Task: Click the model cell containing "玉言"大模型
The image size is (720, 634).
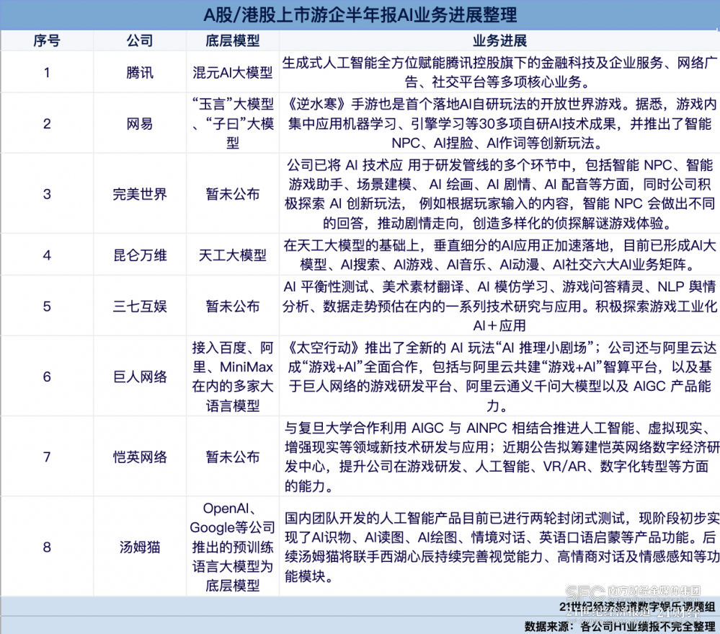Action: tap(232, 123)
